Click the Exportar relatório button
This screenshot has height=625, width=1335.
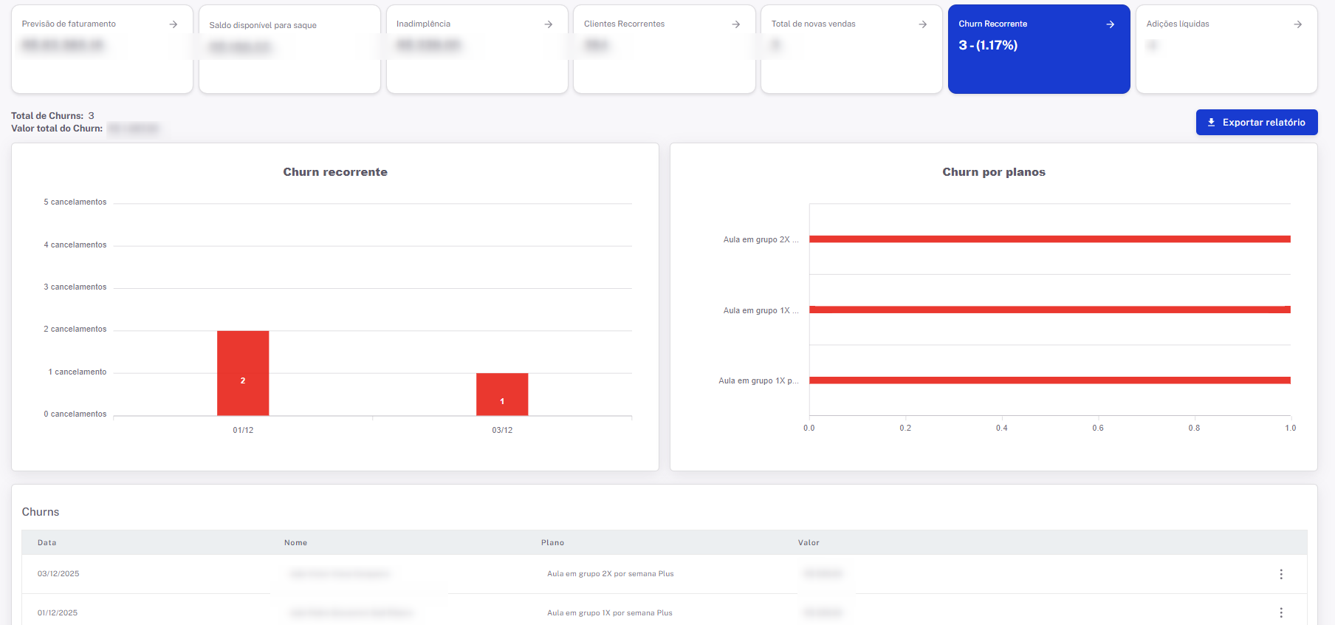click(1256, 123)
